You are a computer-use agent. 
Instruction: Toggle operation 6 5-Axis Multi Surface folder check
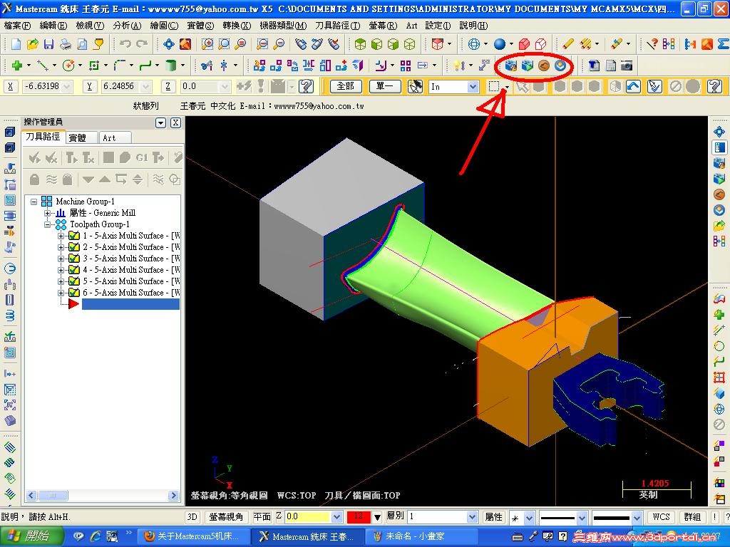pyautogui.click(x=73, y=293)
